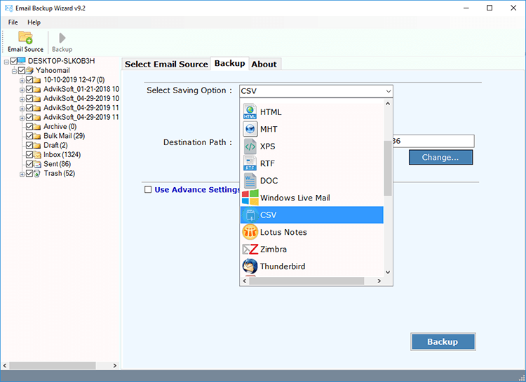This screenshot has width=526, height=382.
Task: Open the File menu
Action: [13, 22]
